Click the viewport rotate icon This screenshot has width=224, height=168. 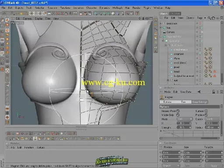[147, 18]
